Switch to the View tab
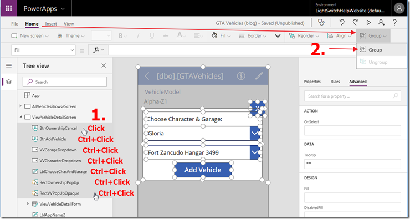410x219 pixels. (x=69, y=24)
